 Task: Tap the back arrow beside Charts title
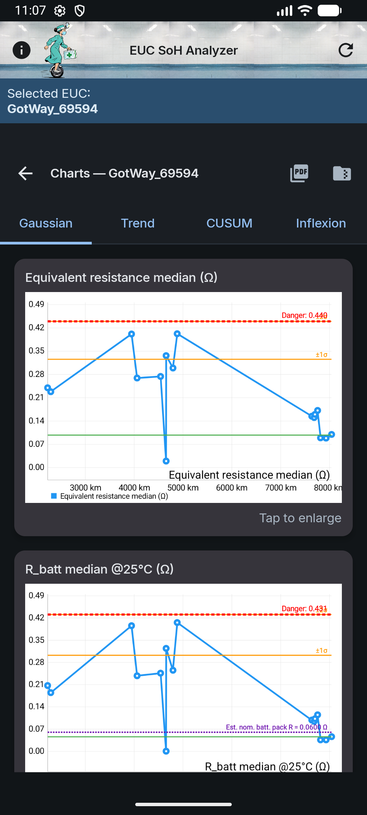pos(25,173)
